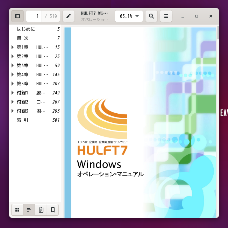Image resolution: width=228 pixels, height=228 pixels.
Task: Select the 目 次 outline entry
Action: [x=35, y=38]
